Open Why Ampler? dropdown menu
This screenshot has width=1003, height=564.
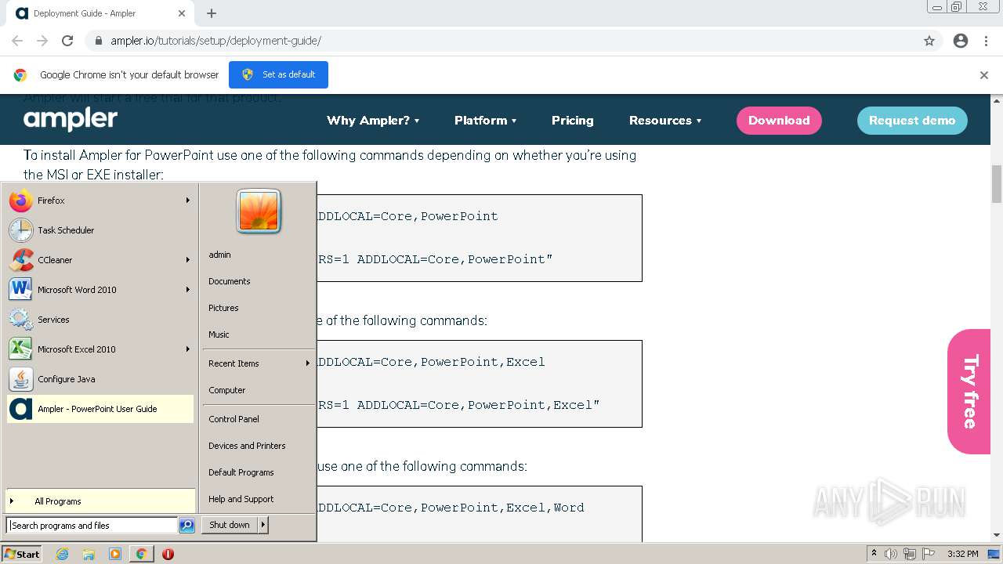point(373,121)
